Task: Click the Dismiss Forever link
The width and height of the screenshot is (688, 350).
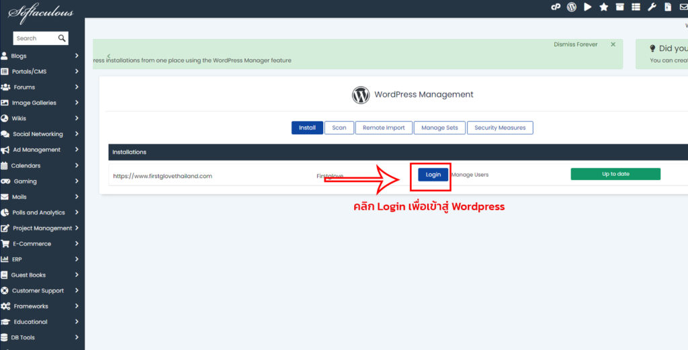Action: (575, 44)
